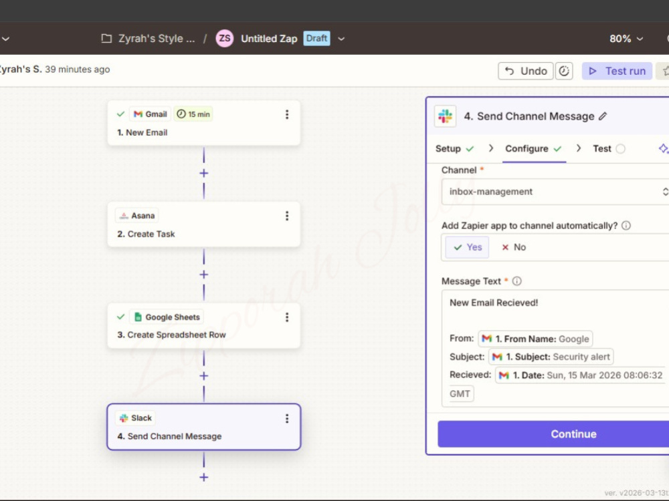Viewport: 669px width, 501px height.
Task: Select Yes for adding Zapier app automatically
Action: point(467,247)
